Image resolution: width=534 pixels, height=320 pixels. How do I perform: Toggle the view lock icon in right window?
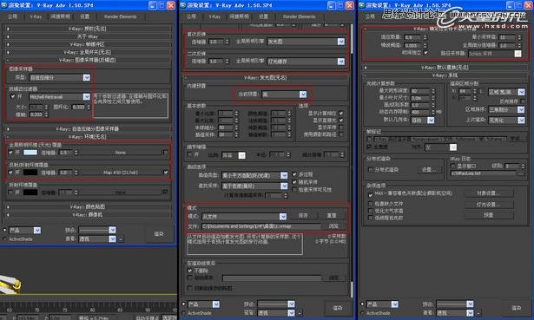point(478,313)
